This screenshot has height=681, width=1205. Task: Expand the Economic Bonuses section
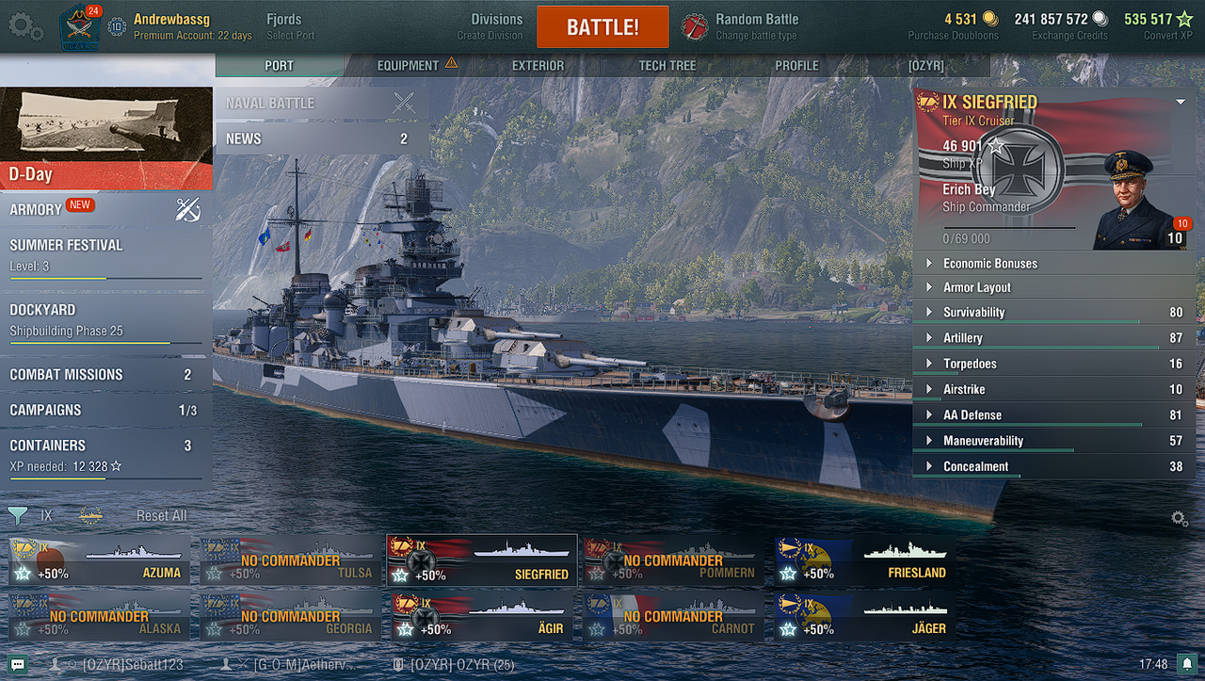tap(1054, 264)
